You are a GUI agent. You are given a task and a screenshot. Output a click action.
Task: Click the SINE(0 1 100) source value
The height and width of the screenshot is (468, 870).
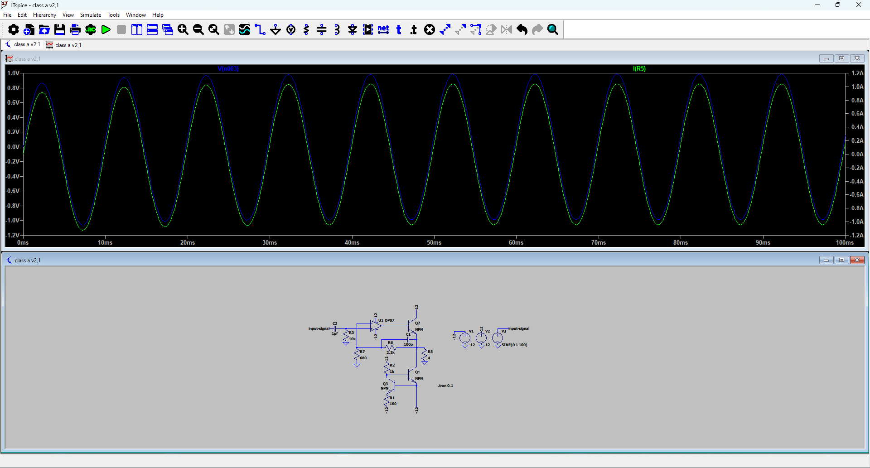pyautogui.click(x=514, y=345)
